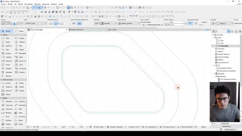Select the Lucernario skylight tool

click(x=20, y=68)
